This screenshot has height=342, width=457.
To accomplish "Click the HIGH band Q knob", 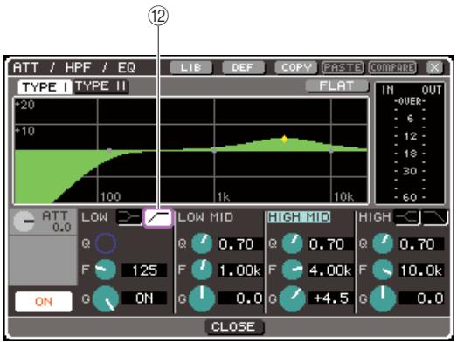I will tap(383, 243).
